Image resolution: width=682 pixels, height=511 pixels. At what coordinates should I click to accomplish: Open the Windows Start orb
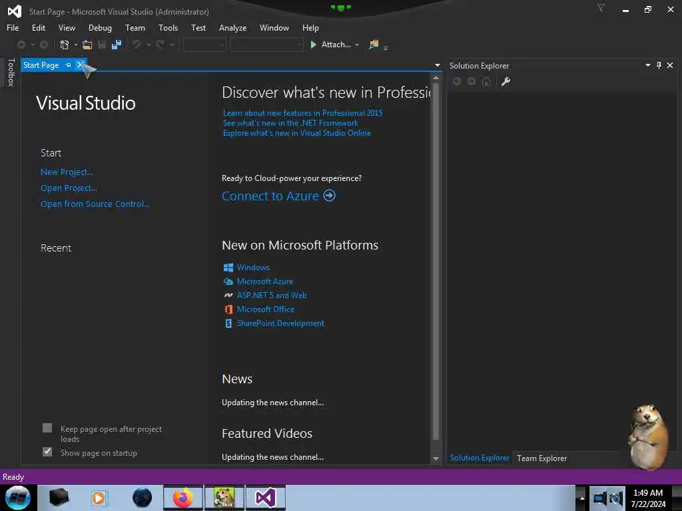[x=18, y=498]
